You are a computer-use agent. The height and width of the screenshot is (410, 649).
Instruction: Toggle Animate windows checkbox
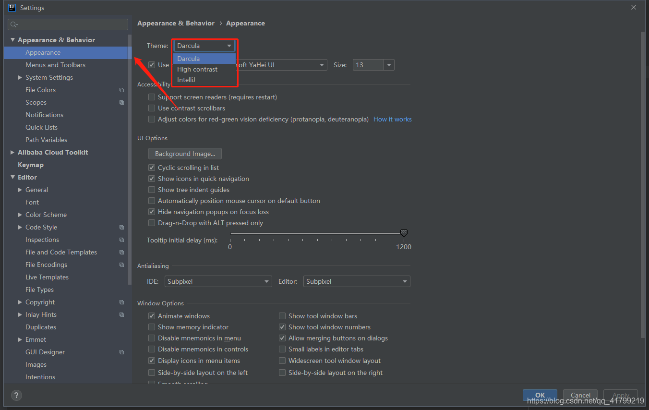pos(152,316)
